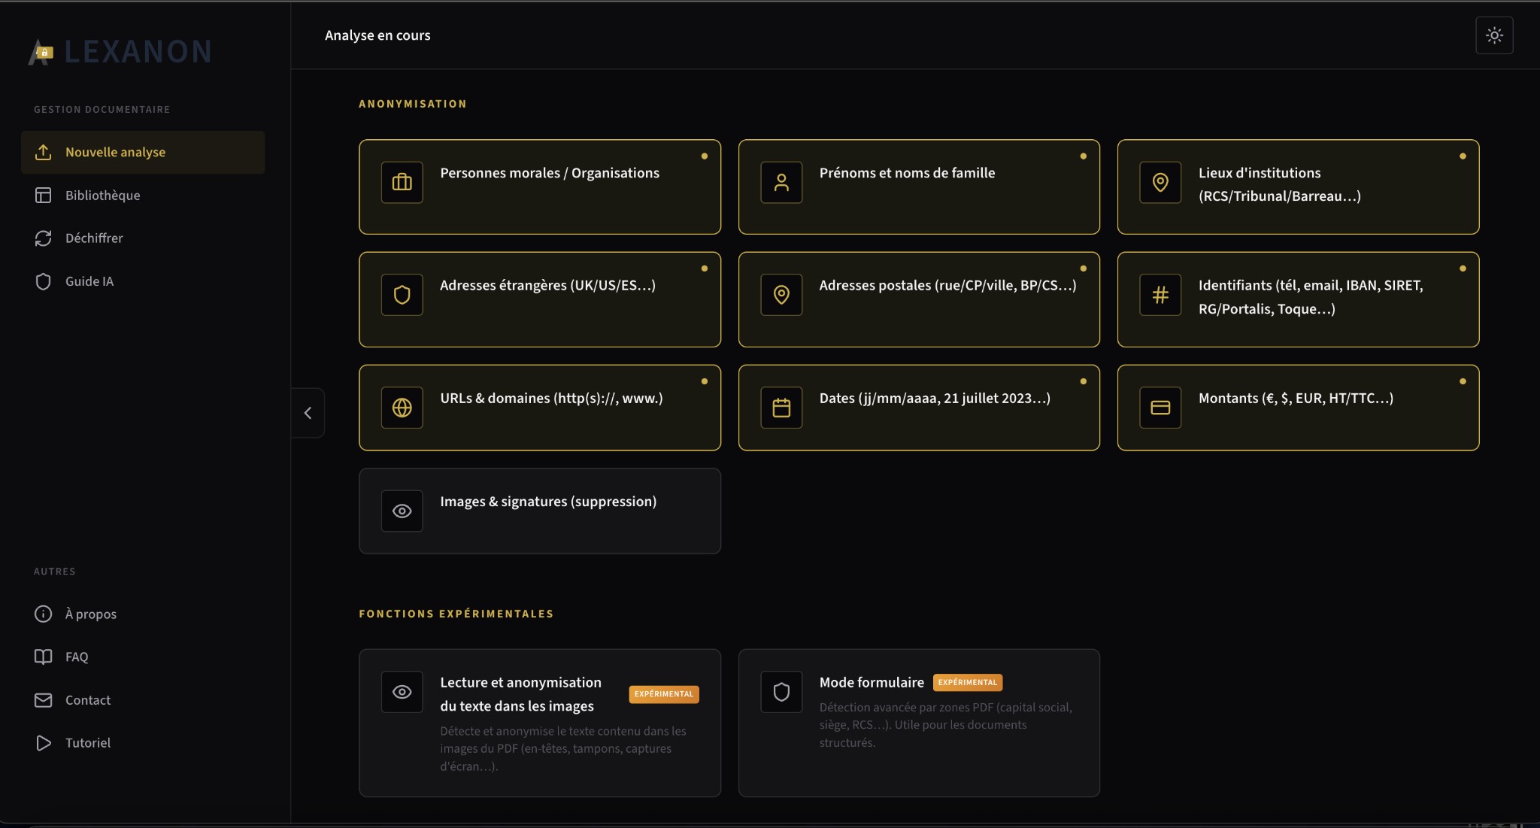Click the Prénoms et noms person icon
The image size is (1540, 828).
(781, 182)
